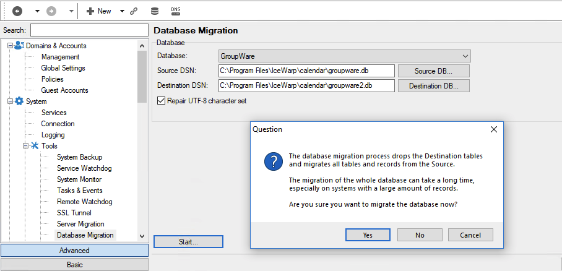Click the DNS toolbar icon
The width and height of the screenshot is (562, 271).
tap(176, 11)
